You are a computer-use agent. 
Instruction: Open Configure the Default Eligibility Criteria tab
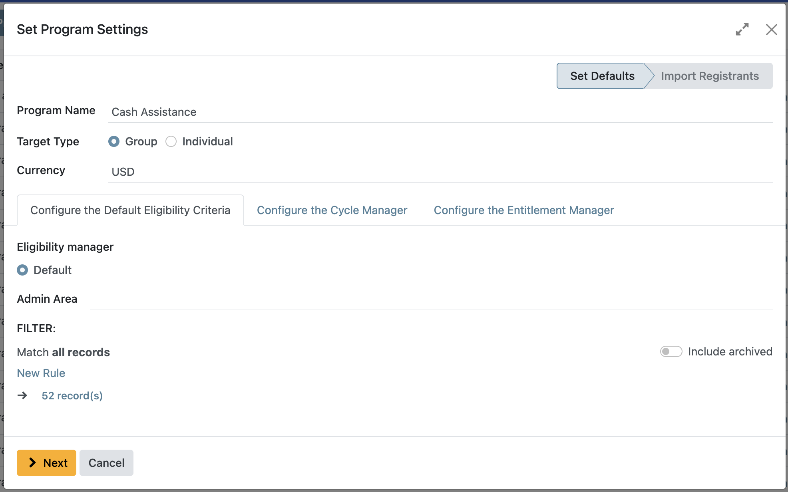(131, 210)
